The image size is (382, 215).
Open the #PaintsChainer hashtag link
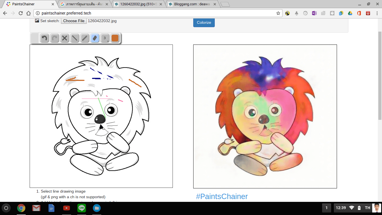coord(222,197)
